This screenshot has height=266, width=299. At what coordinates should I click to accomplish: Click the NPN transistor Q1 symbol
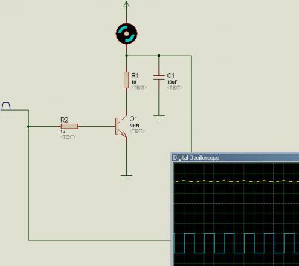121,126
